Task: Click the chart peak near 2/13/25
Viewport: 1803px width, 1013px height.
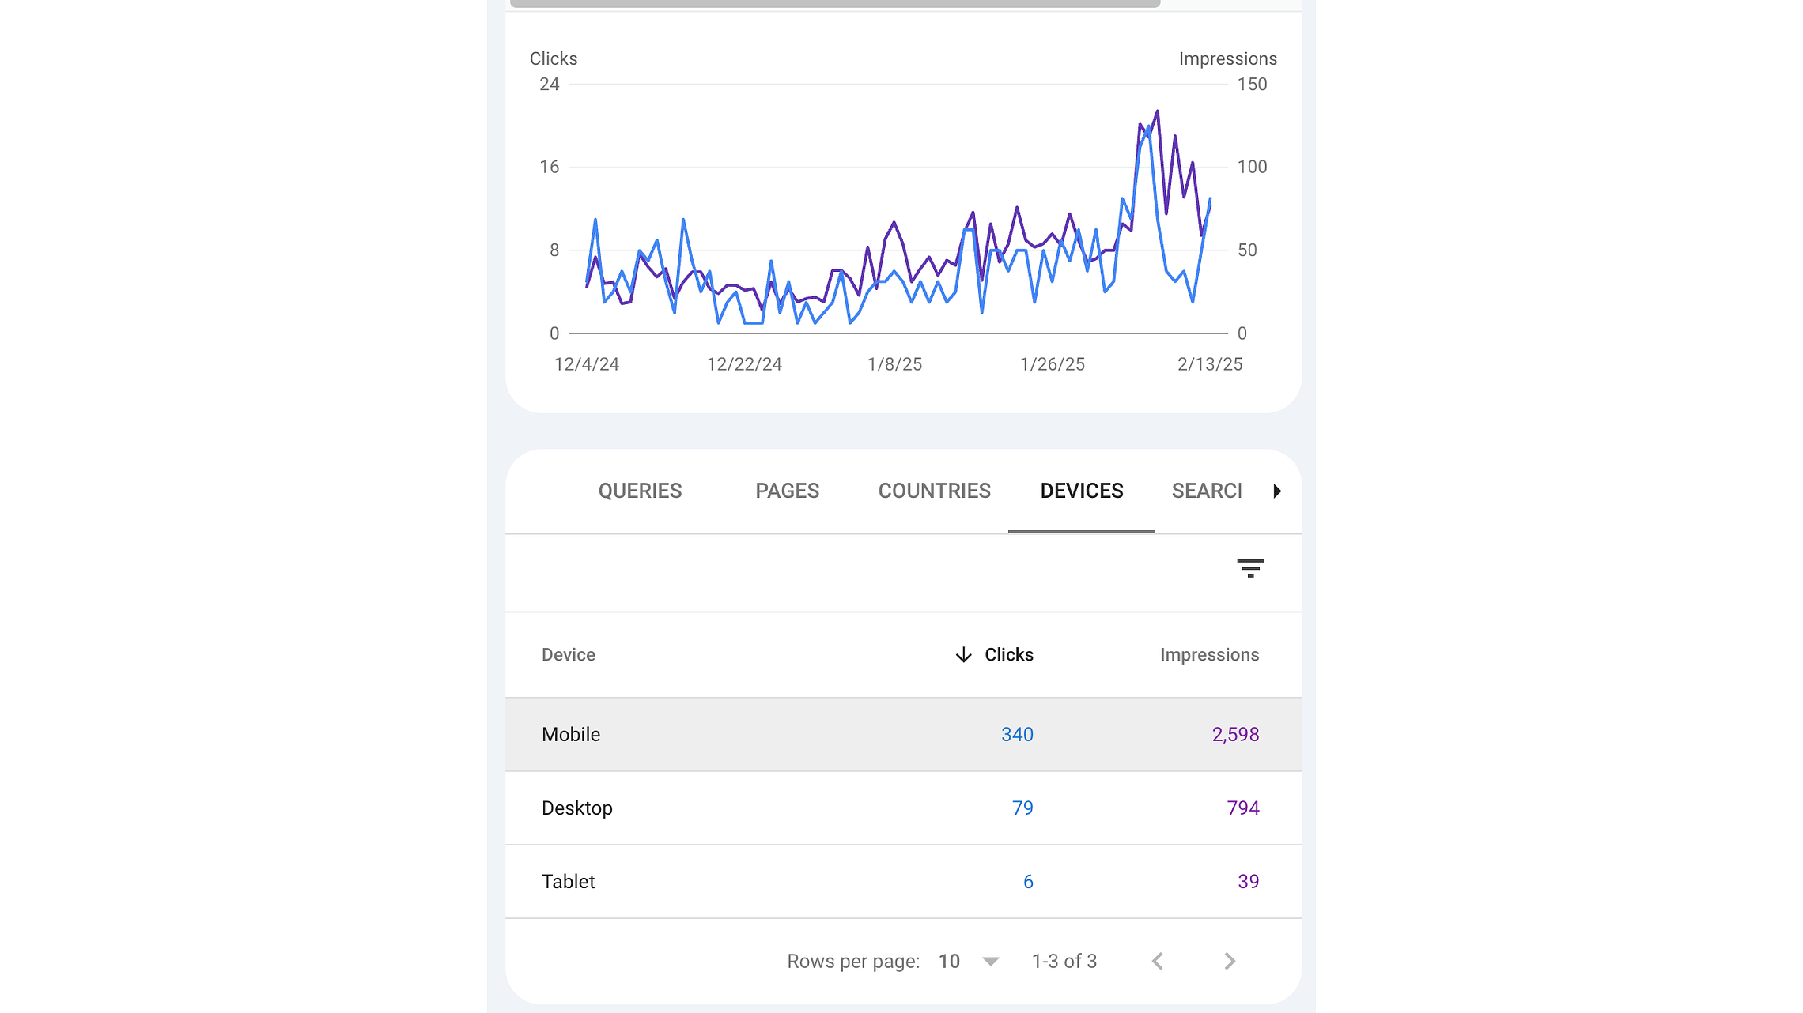Action: point(1157,112)
